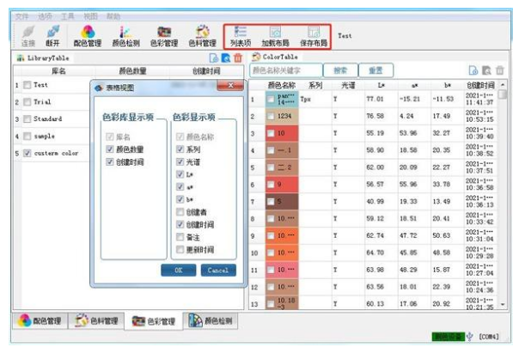Enable 创建者 checkbox in 色彩显示项
525x347 pixels.
point(180,211)
